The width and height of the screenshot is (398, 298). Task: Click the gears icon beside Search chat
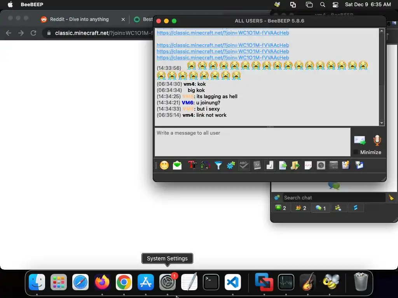coord(277,198)
